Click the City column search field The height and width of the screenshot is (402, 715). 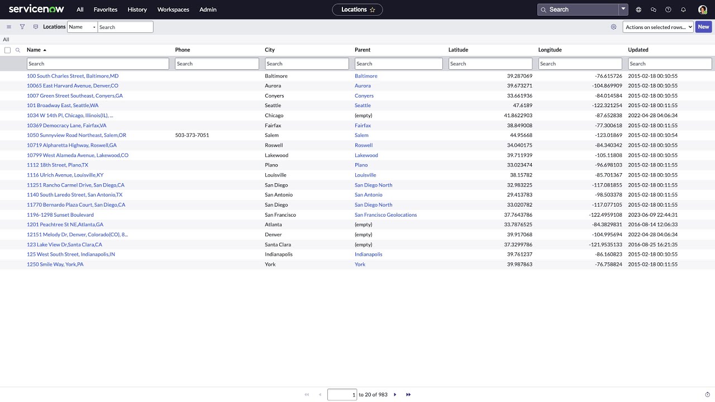pyautogui.click(x=307, y=64)
